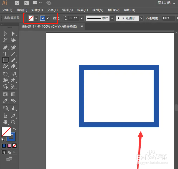Screen dimensions: 178x169
Task: Select the Pen tool
Action: pos(5,48)
